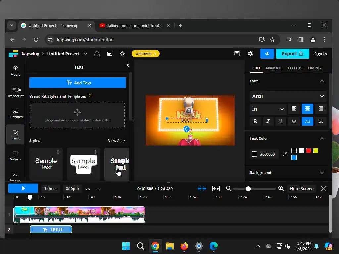Undo the last action in timeline
Image resolution: width=339 pixels, height=254 pixels.
point(88,189)
